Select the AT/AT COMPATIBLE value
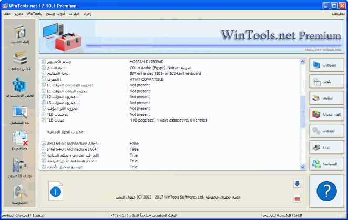Viewport: 348px width, 220px height. tap(147, 80)
